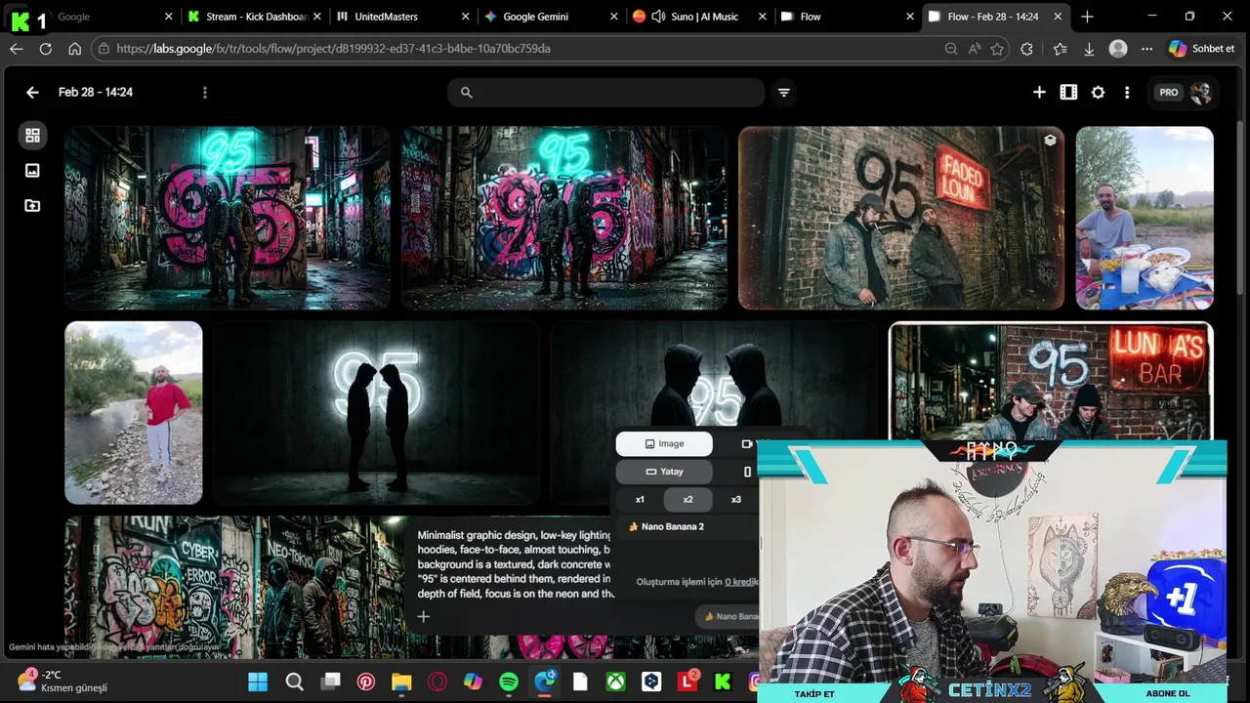
Task: Set output count to x2
Action: [x=687, y=499]
